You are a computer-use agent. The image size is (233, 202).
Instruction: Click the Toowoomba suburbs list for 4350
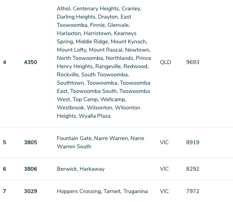coord(104,62)
